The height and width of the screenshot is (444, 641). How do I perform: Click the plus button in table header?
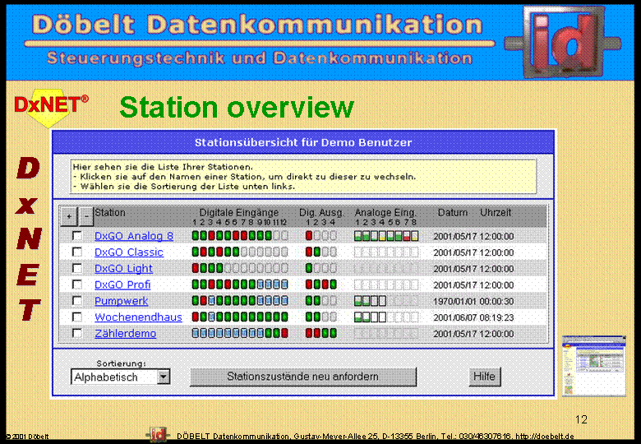click(69, 217)
